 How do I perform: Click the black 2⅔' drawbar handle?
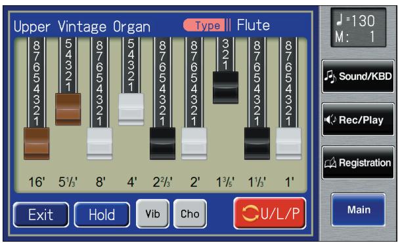[162, 143]
